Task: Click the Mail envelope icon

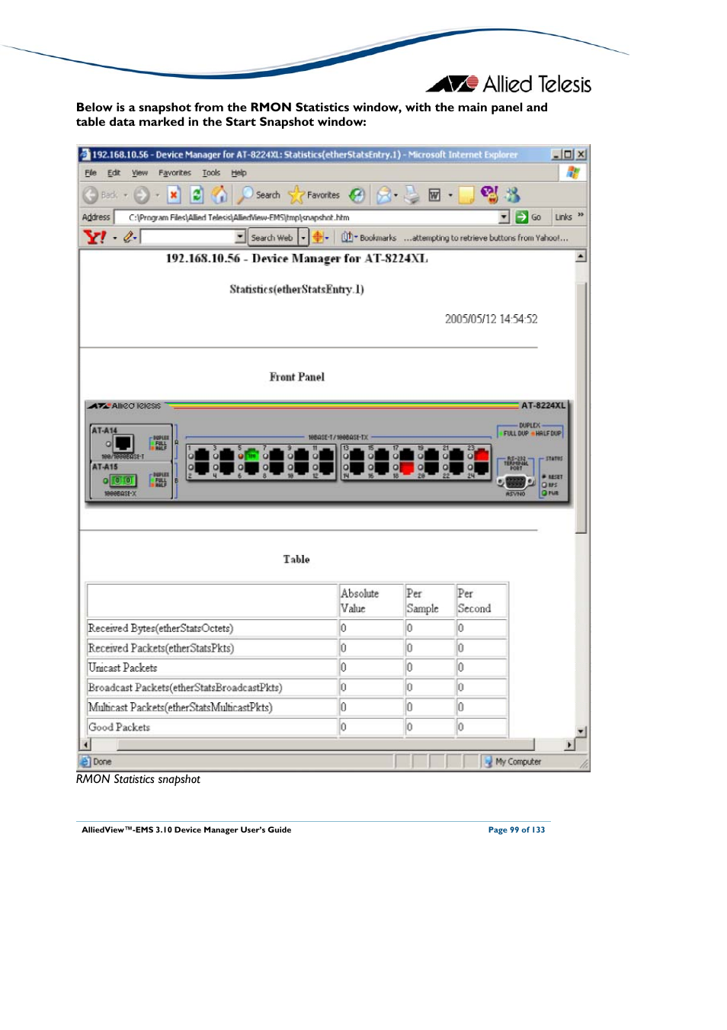Action: click(x=383, y=195)
